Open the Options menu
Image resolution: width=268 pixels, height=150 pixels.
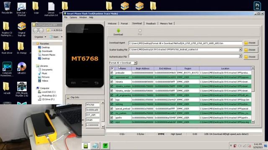[x=73, y=17]
